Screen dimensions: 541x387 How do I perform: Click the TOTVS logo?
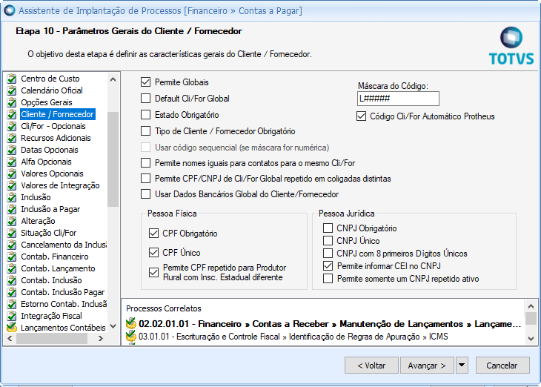(x=511, y=46)
